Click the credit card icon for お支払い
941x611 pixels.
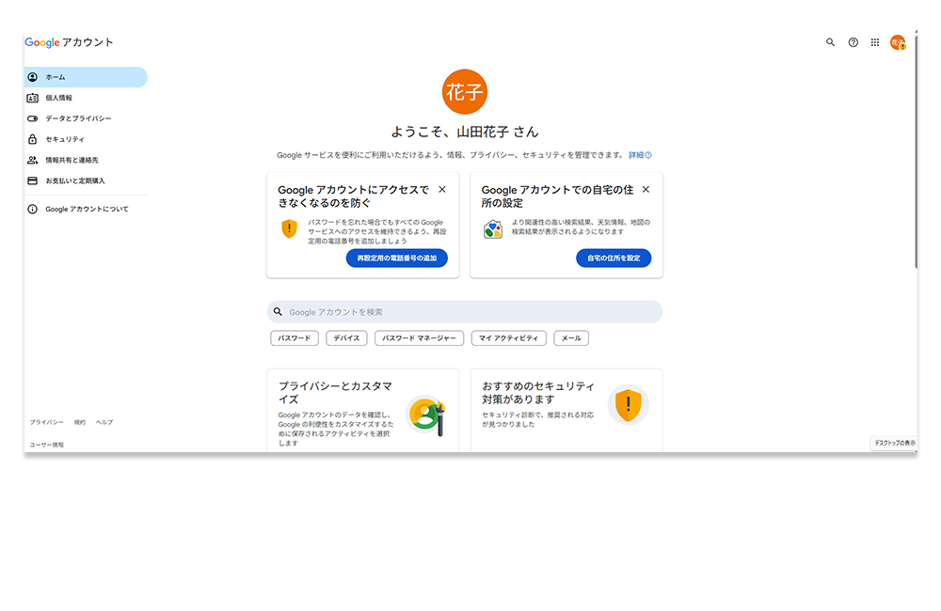[x=32, y=180]
